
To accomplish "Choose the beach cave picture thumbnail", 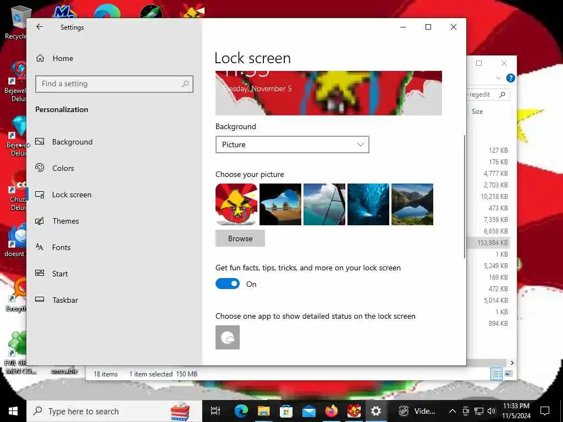I will pos(280,204).
